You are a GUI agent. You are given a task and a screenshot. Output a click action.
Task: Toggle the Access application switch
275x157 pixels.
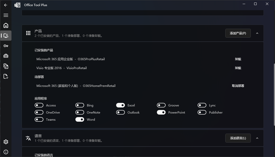click(x=39, y=105)
